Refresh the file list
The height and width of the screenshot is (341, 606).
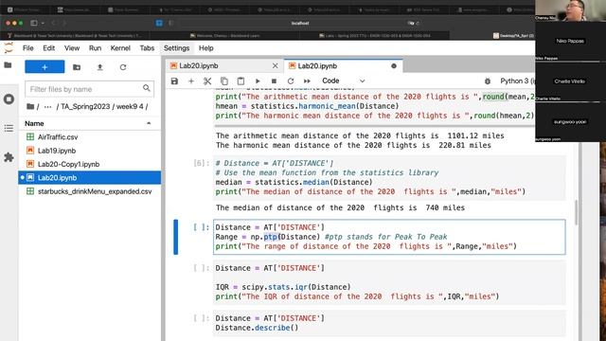tap(123, 67)
